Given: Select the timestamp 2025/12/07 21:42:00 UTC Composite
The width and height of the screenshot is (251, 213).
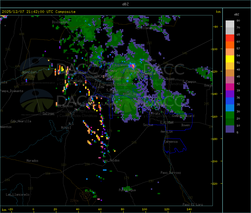Looking at the screenshot, I should click(x=38, y=12).
